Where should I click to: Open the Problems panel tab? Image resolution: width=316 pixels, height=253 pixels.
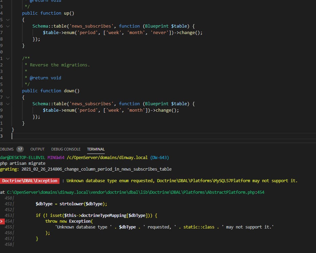7,149
